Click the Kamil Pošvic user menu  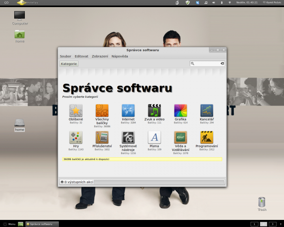(x=272, y=2)
